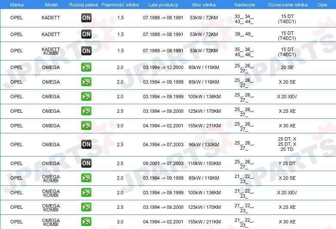Select KADETT KOMBI model cell
The height and width of the screenshot is (229, 336).
click(51, 51)
